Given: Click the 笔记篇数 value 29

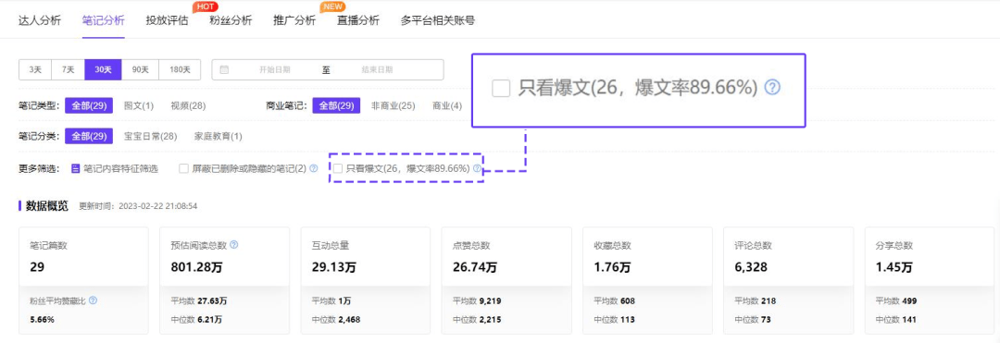Looking at the screenshot, I should (x=36, y=267).
